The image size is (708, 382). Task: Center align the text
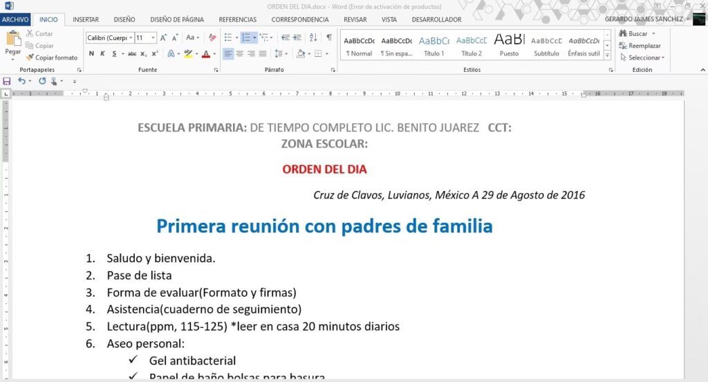[x=240, y=53]
